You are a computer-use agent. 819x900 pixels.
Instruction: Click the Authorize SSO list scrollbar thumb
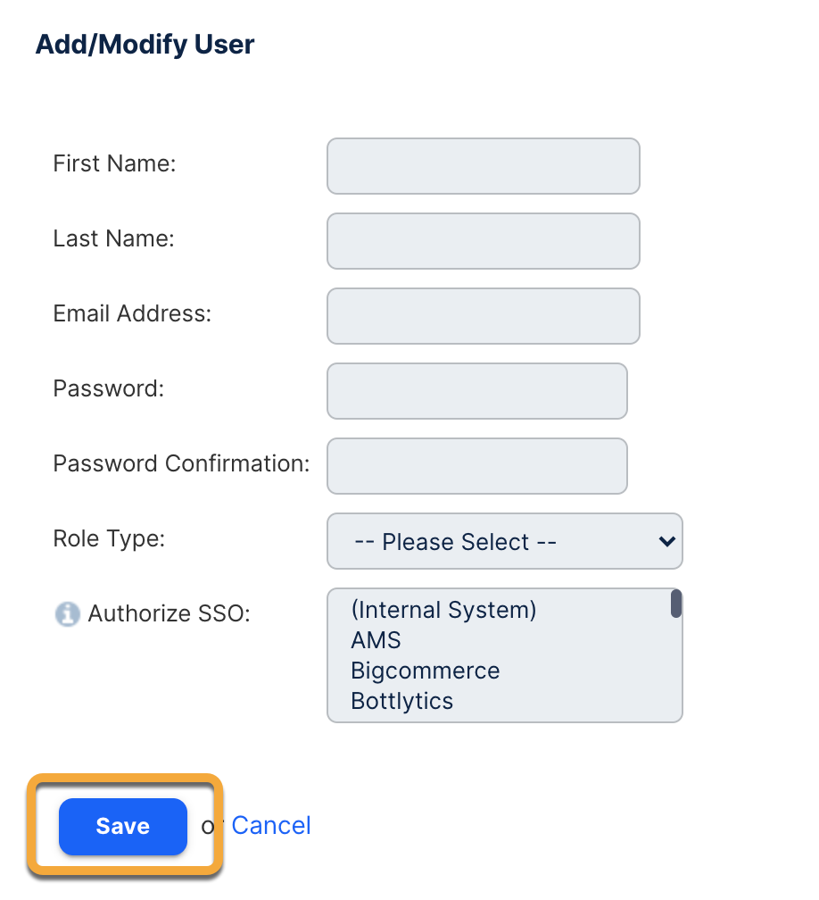(x=676, y=604)
